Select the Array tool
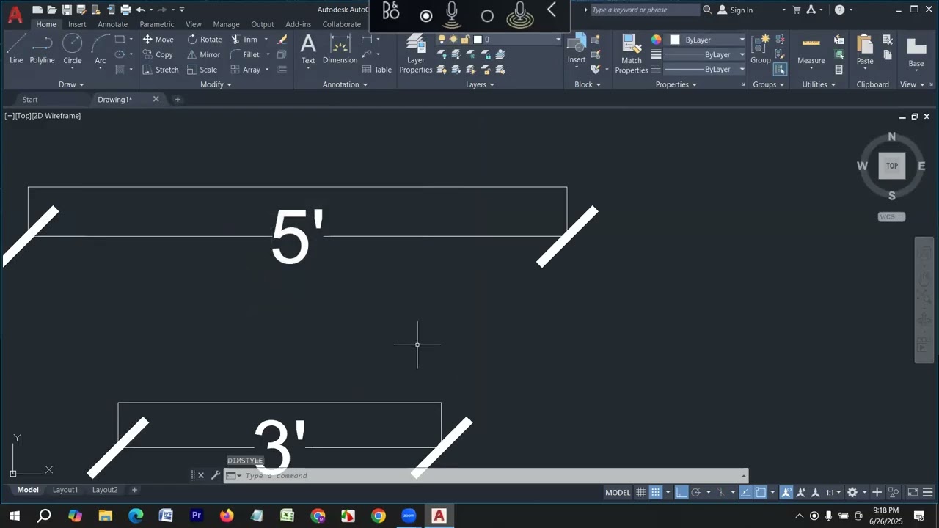 (246, 70)
